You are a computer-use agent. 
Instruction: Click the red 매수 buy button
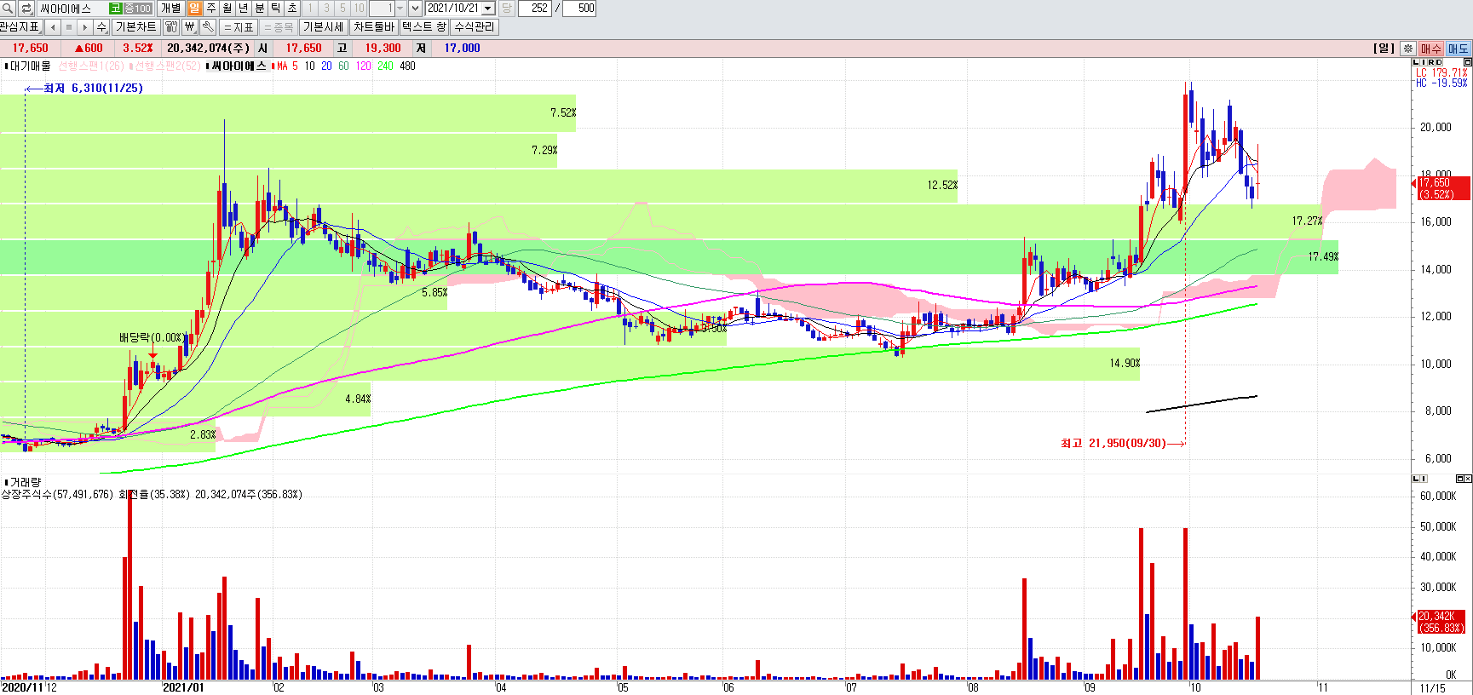point(1431,49)
